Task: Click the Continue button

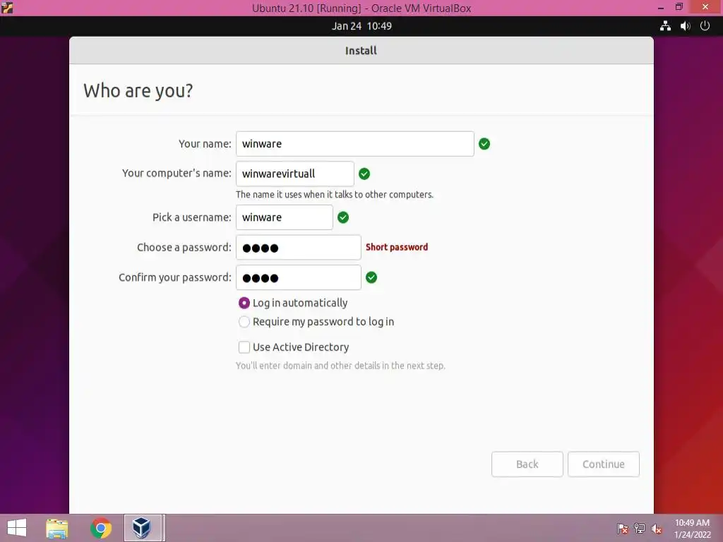Action: click(x=604, y=464)
